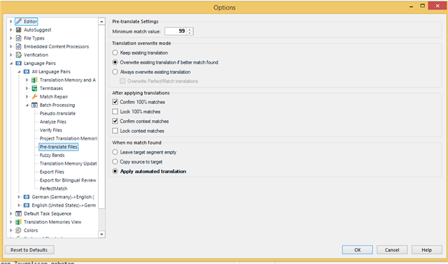Expand the Termbases node arrow
Screen dimensions: 448x264
point(27,89)
